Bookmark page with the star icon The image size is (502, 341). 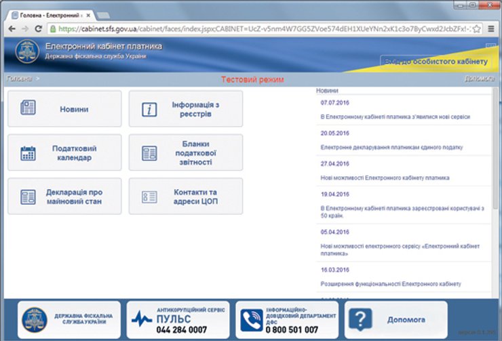click(479, 29)
